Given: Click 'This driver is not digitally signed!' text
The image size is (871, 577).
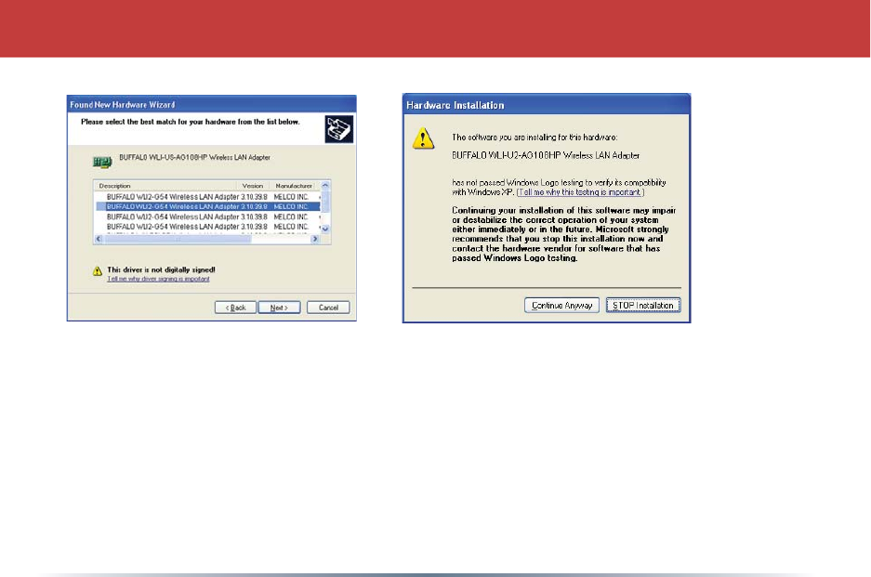Looking at the screenshot, I should tap(161, 269).
